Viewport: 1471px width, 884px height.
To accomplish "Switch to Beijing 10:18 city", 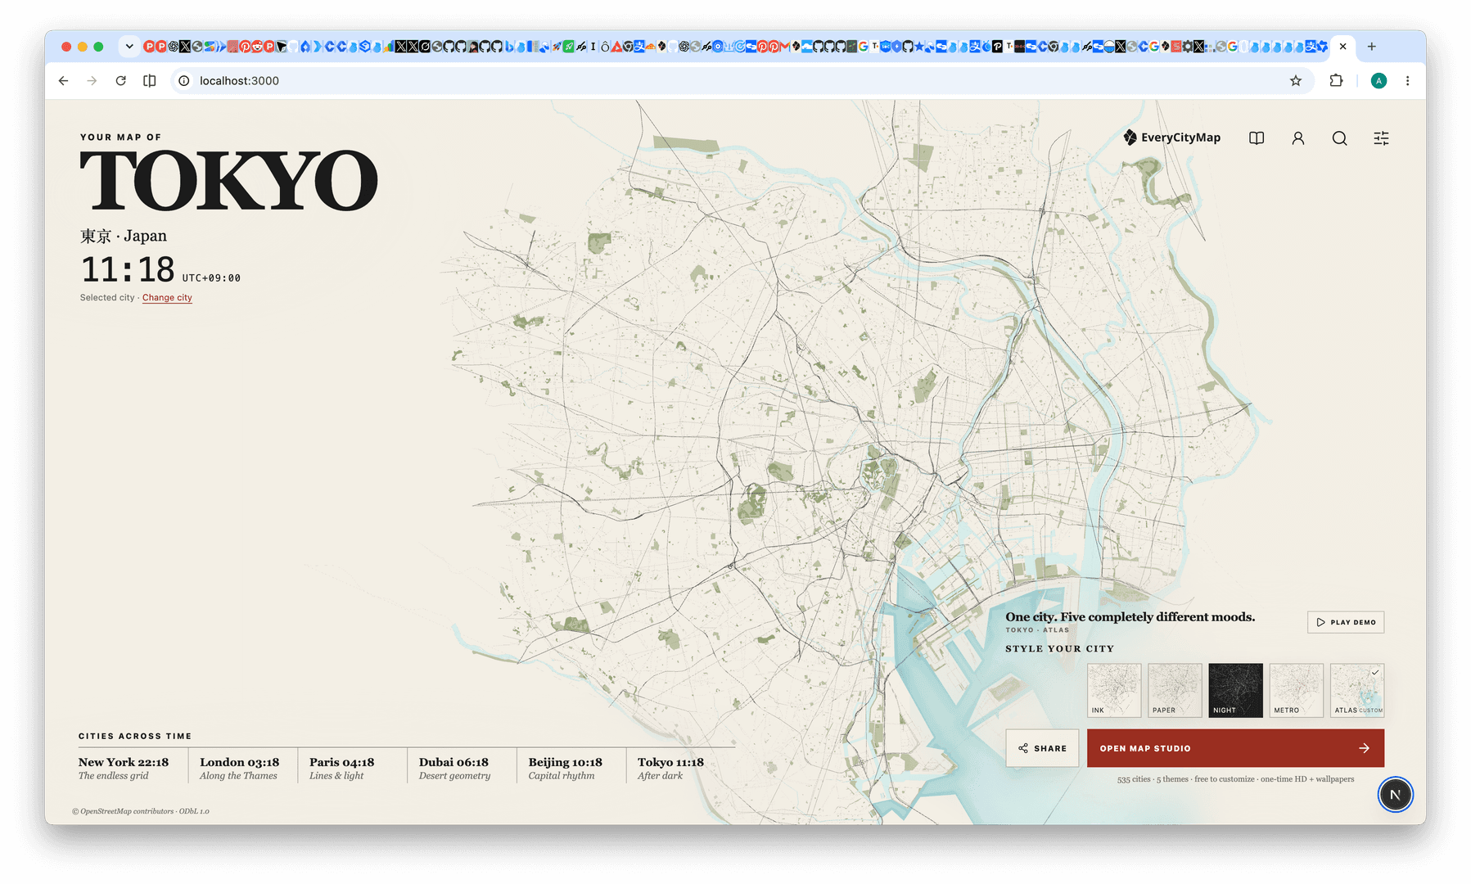I will [x=565, y=768].
